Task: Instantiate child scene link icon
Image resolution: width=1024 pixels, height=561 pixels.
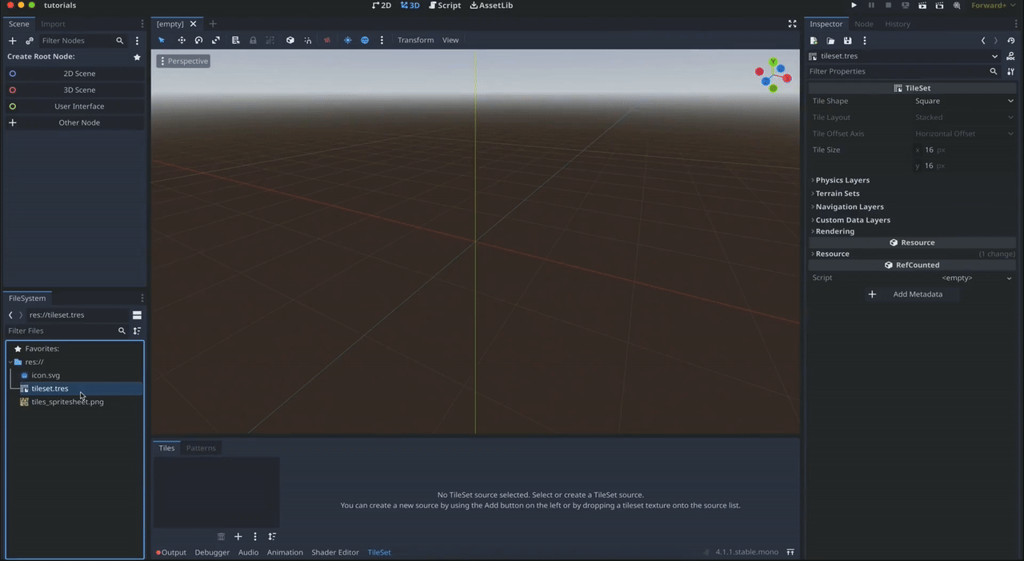Action: point(30,41)
